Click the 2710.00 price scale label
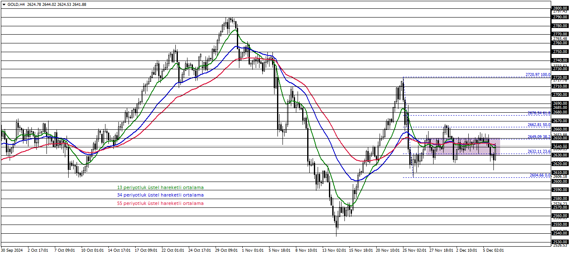Image resolution: width=570 pixels, height=255 pixels. (560, 86)
